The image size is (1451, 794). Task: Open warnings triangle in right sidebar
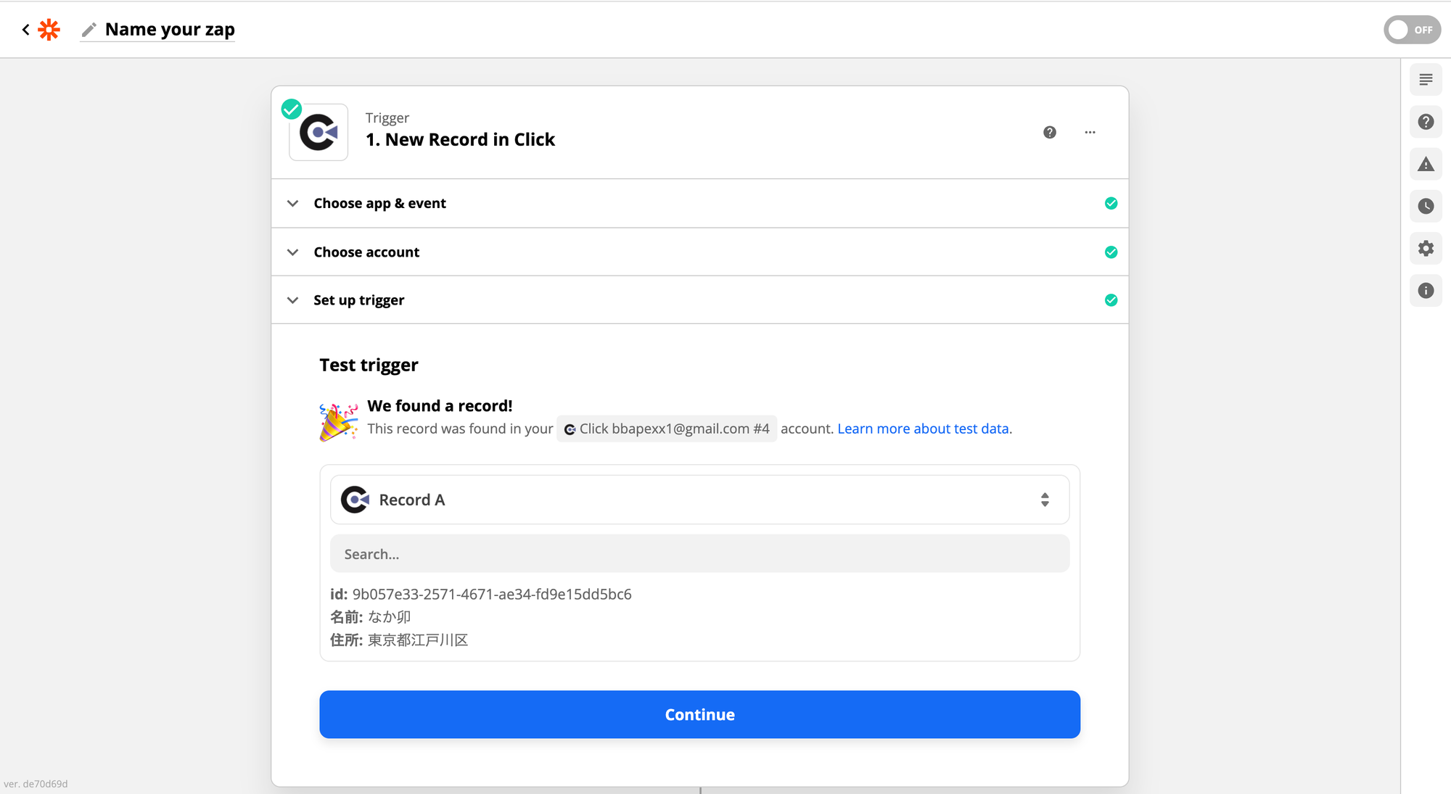pos(1426,164)
